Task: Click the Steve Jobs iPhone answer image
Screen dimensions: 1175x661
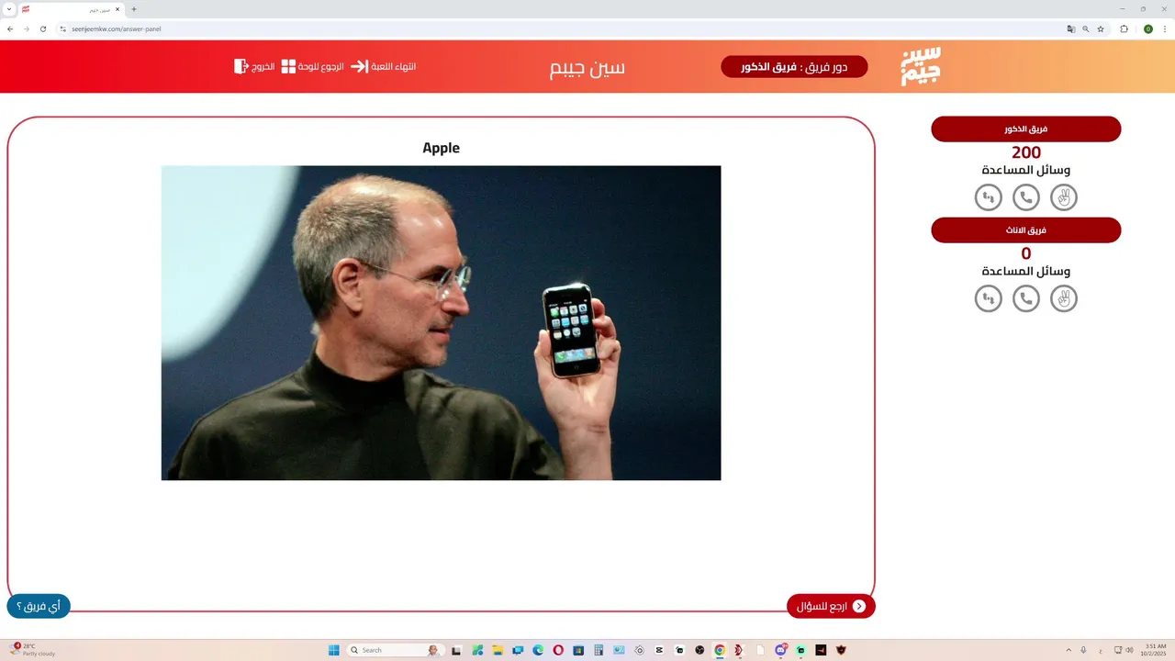Action: pyautogui.click(x=441, y=323)
